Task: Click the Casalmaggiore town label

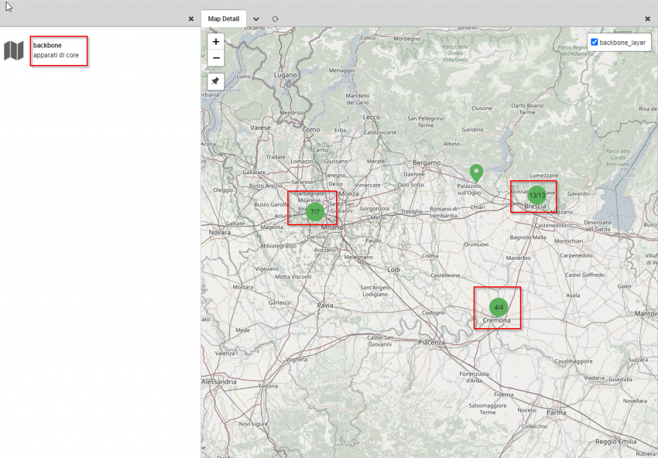Action: [x=573, y=362]
